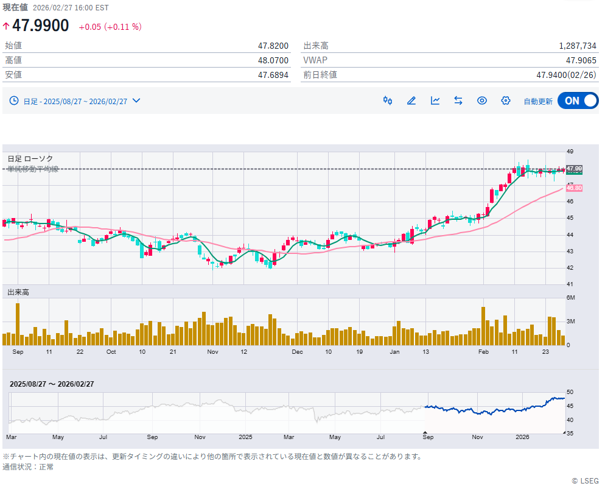Screen dimensions: 605x489
Task: Open chart settings gear icon
Action: (505, 100)
